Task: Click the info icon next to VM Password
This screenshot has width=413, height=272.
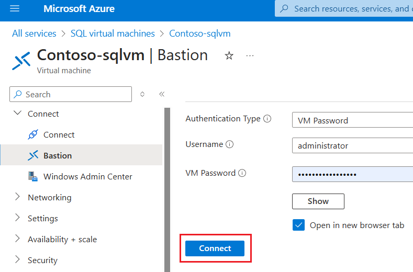Action: click(242, 173)
